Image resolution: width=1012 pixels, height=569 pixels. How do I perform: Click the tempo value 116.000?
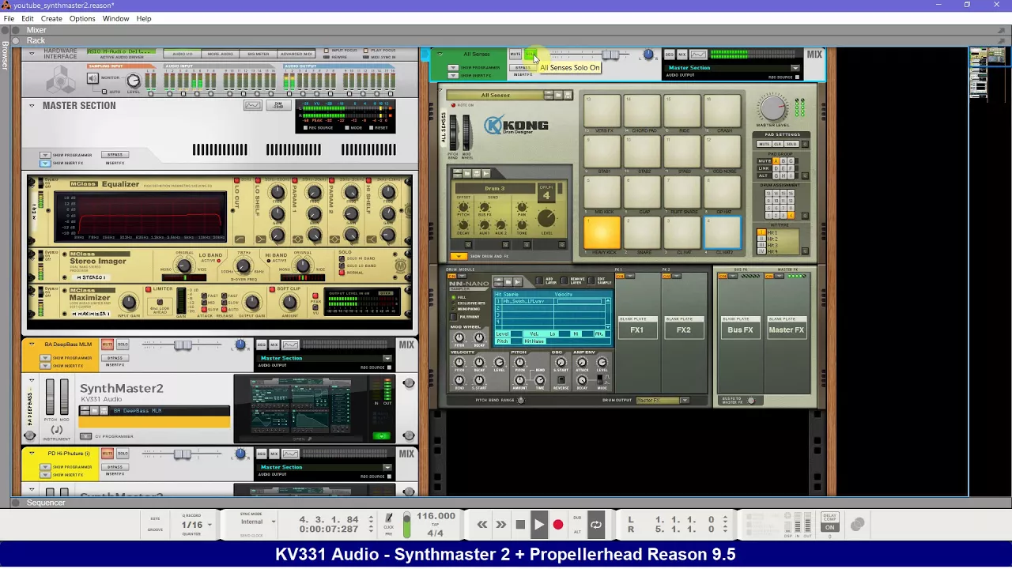(x=436, y=516)
